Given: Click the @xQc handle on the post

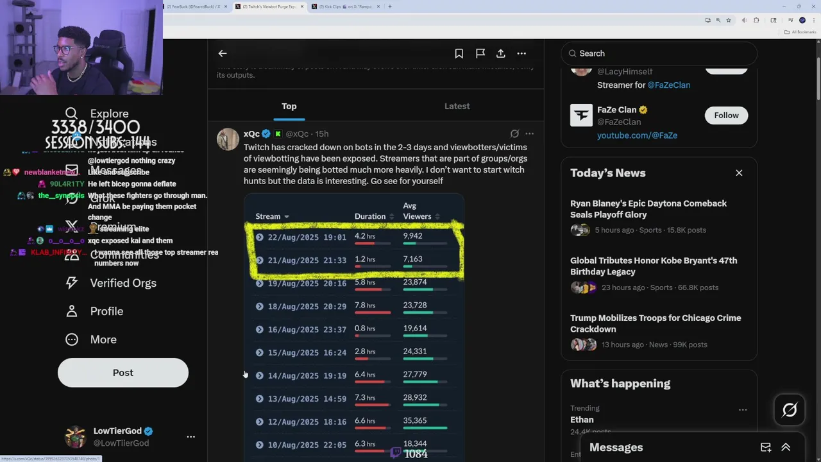Looking at the screenshot, I should point(297,133).
